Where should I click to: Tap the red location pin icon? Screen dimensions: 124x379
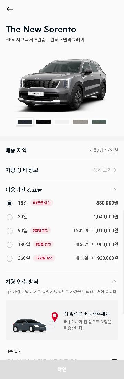[55, 317]
